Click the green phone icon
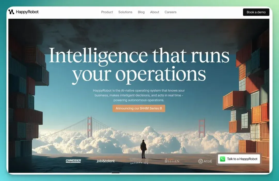279x181 pixels. click(x=222, y=159)
